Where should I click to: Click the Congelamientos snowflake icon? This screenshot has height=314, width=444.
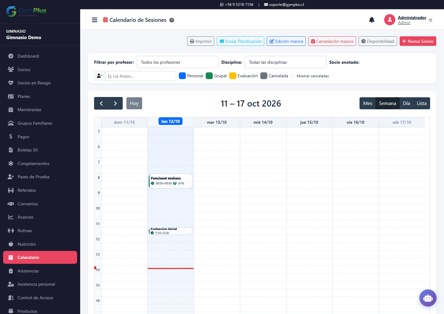point(11,163)
